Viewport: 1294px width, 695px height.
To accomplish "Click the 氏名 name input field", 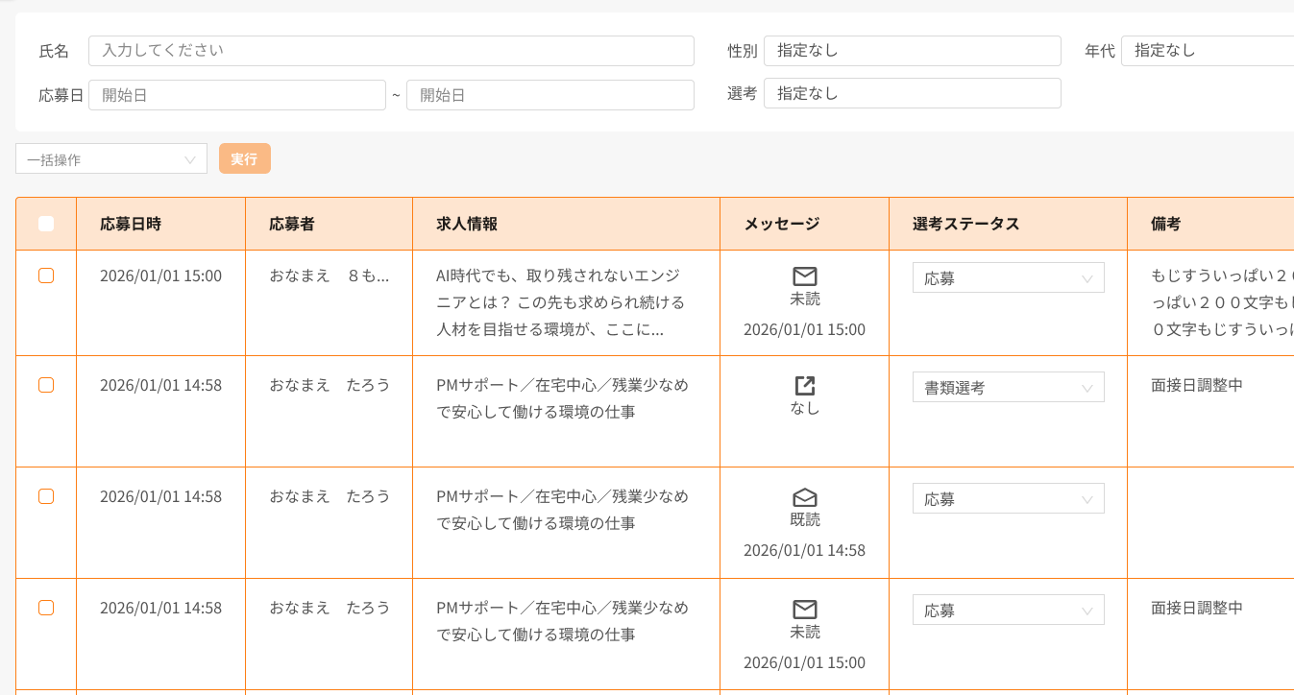I will (x=391, y=51).
